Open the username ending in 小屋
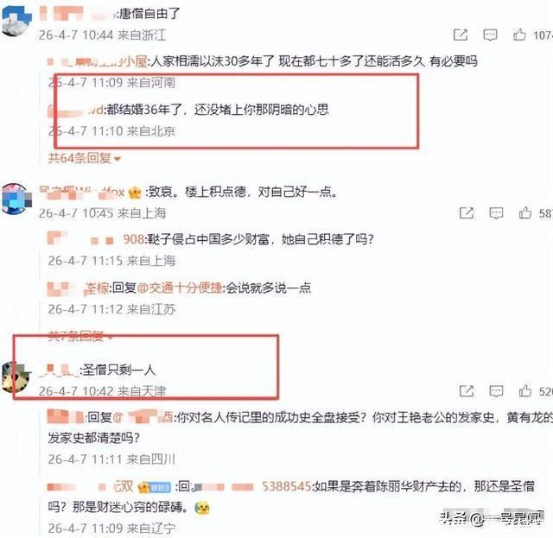Screen dimensions: 553x538 coord(98,61)
